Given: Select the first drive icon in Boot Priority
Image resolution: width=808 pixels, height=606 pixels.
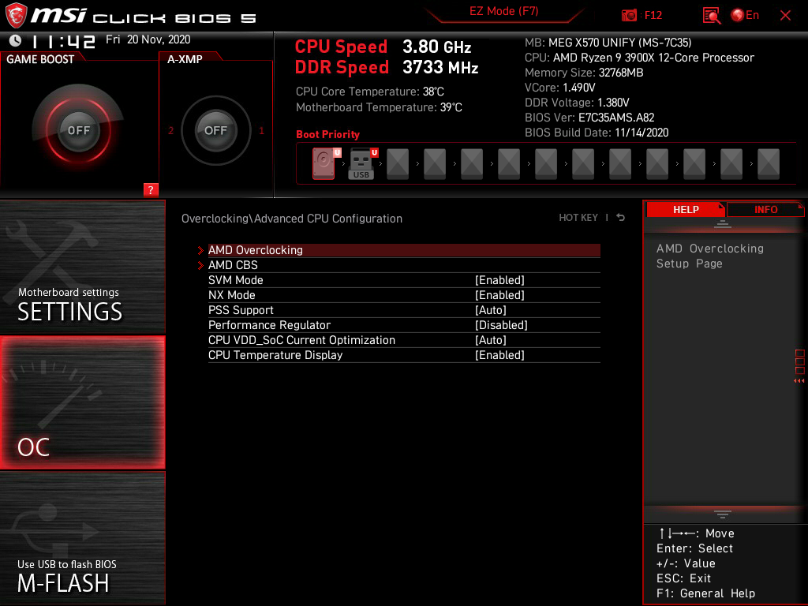Looking at the screenshot, I should point(324,164).
